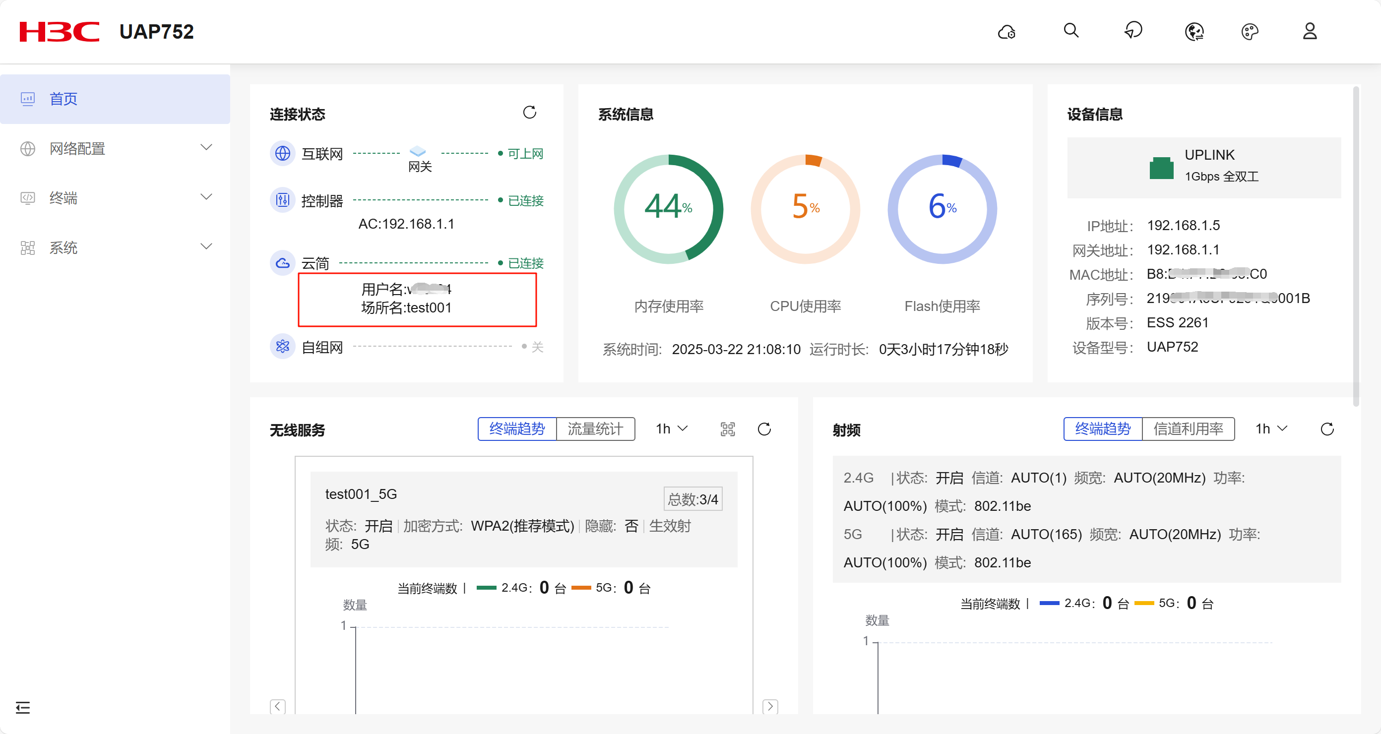Refresh the 连接状态 panel
Image resolution: width=1381 pixels, height=734 pixels.
point(529,112)
